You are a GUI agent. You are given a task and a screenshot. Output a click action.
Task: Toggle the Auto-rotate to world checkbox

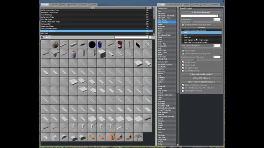coord(183,71)
